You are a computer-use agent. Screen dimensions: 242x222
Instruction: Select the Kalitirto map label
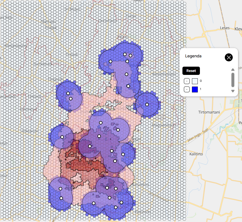(196, 154)
